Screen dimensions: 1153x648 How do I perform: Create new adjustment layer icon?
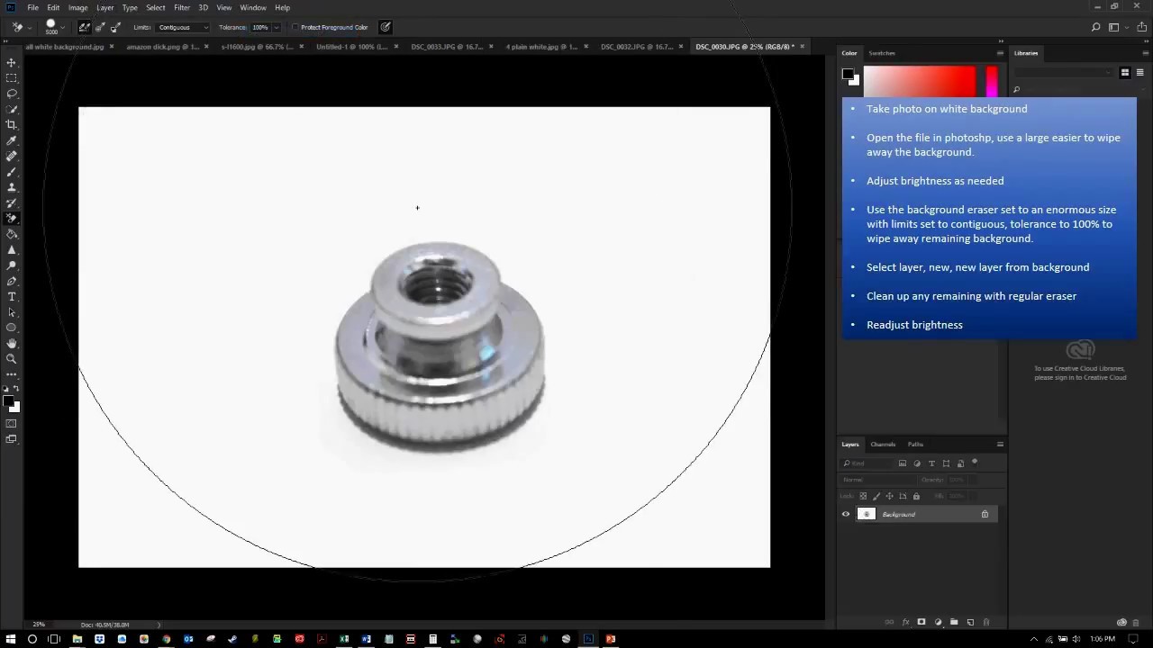(x=938, y=622)
